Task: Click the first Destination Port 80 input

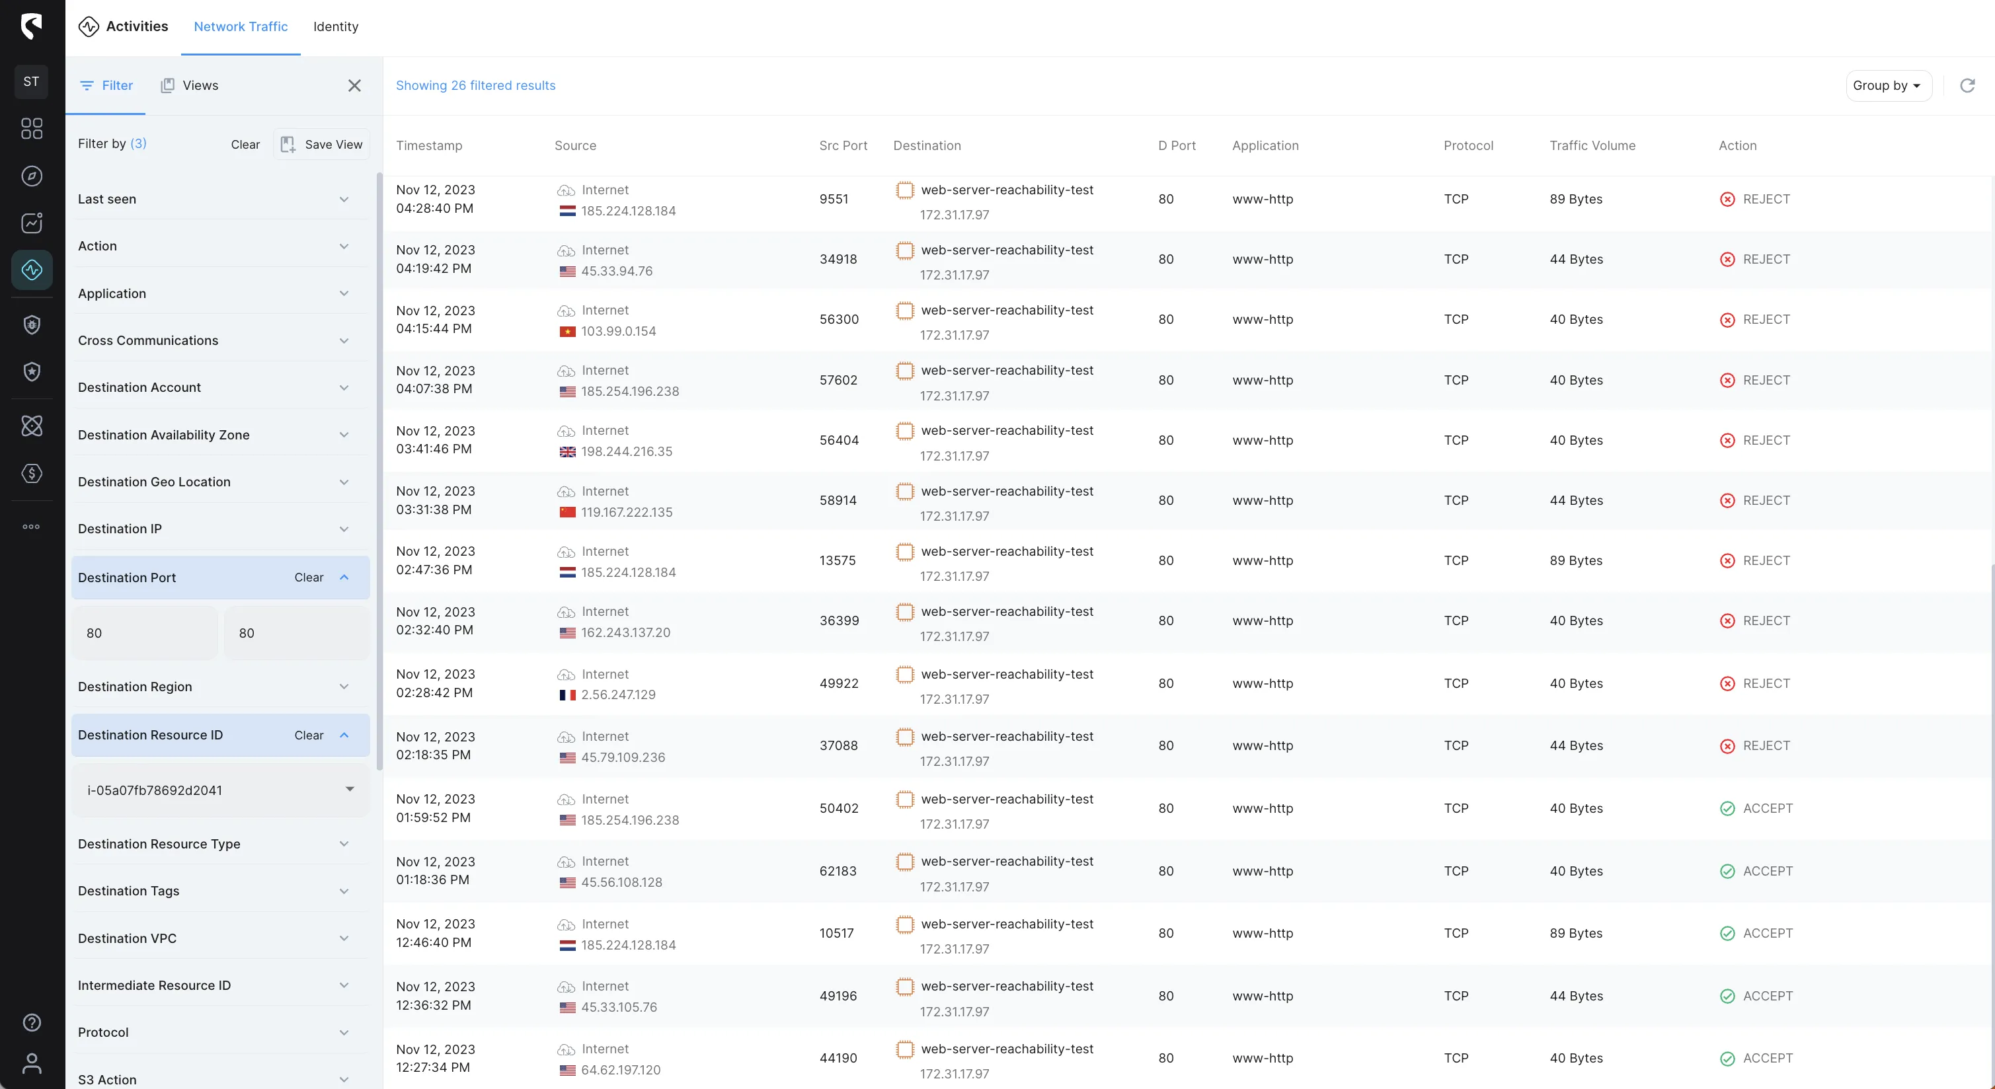Action: (x=145, y=633)
